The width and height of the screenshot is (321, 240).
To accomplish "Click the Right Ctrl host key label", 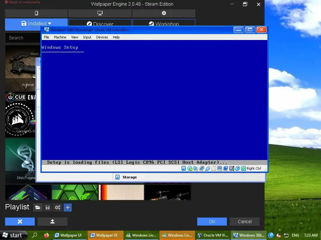I will pyautogui.click(x=254, y=168).
